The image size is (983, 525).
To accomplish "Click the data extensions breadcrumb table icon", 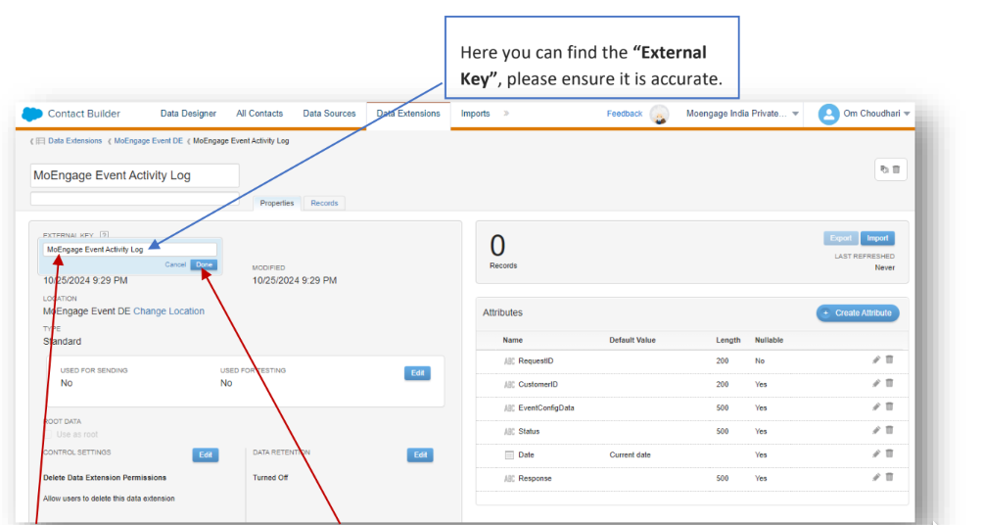I will (40, 141).
